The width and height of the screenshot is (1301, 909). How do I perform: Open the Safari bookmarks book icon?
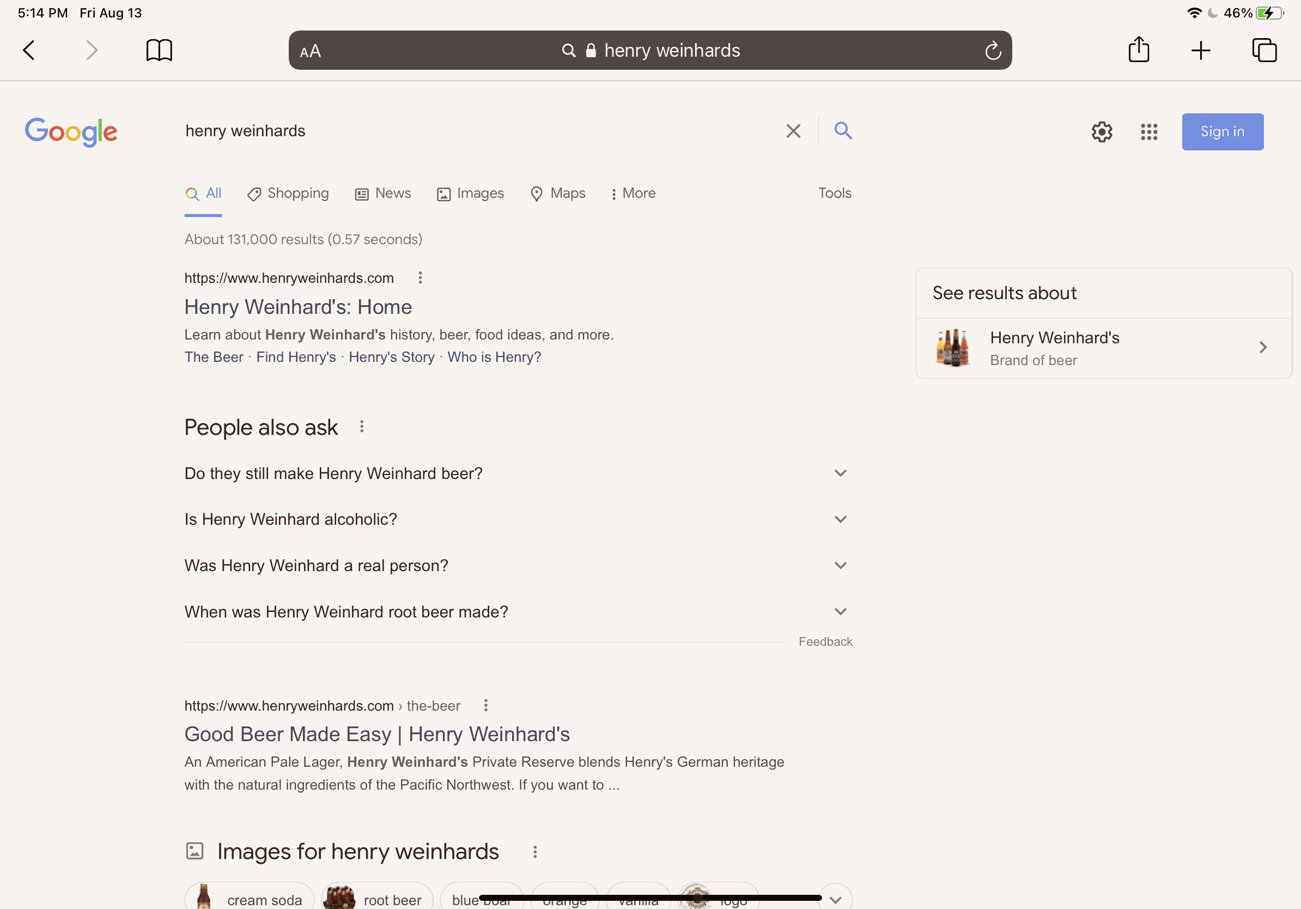pyautogui.click(x=159, y=50)
